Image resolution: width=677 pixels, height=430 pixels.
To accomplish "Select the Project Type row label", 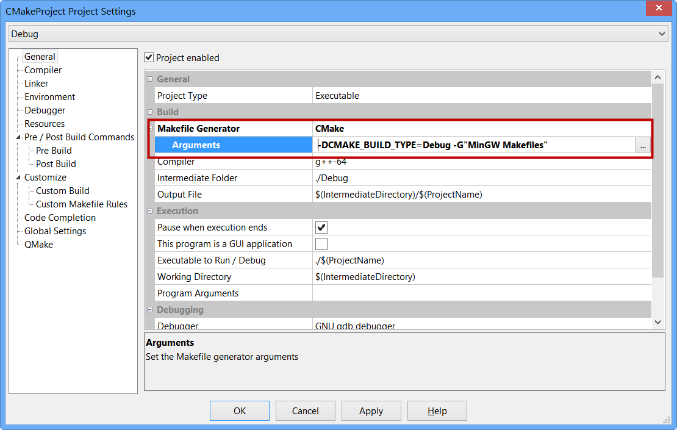I will click(x=182, y=95).
